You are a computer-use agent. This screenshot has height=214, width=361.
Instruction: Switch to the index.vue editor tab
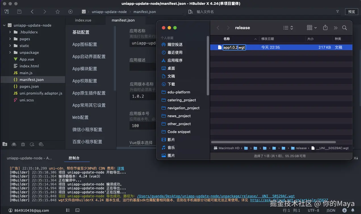point(83,20)
